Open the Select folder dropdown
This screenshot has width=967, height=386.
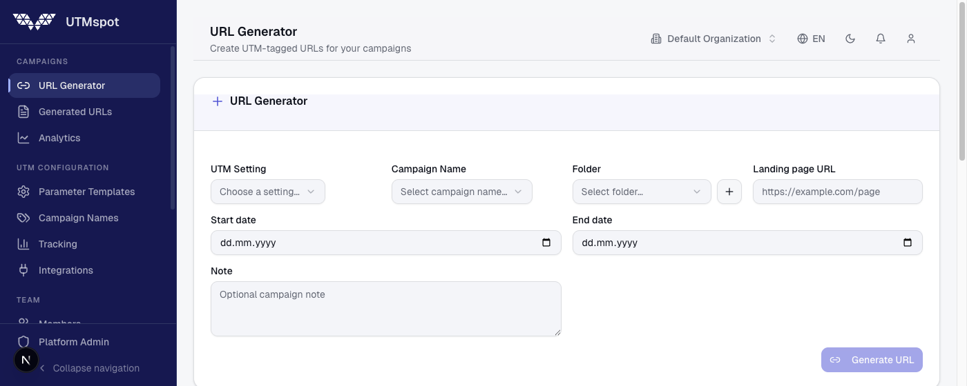click(x=641, y=192)
